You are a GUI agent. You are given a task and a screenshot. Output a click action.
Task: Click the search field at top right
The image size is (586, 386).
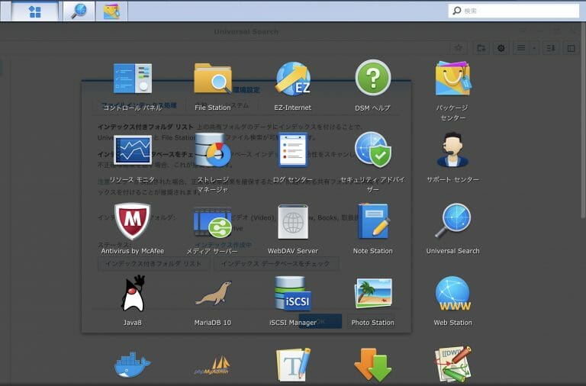(x=514, y=11)
